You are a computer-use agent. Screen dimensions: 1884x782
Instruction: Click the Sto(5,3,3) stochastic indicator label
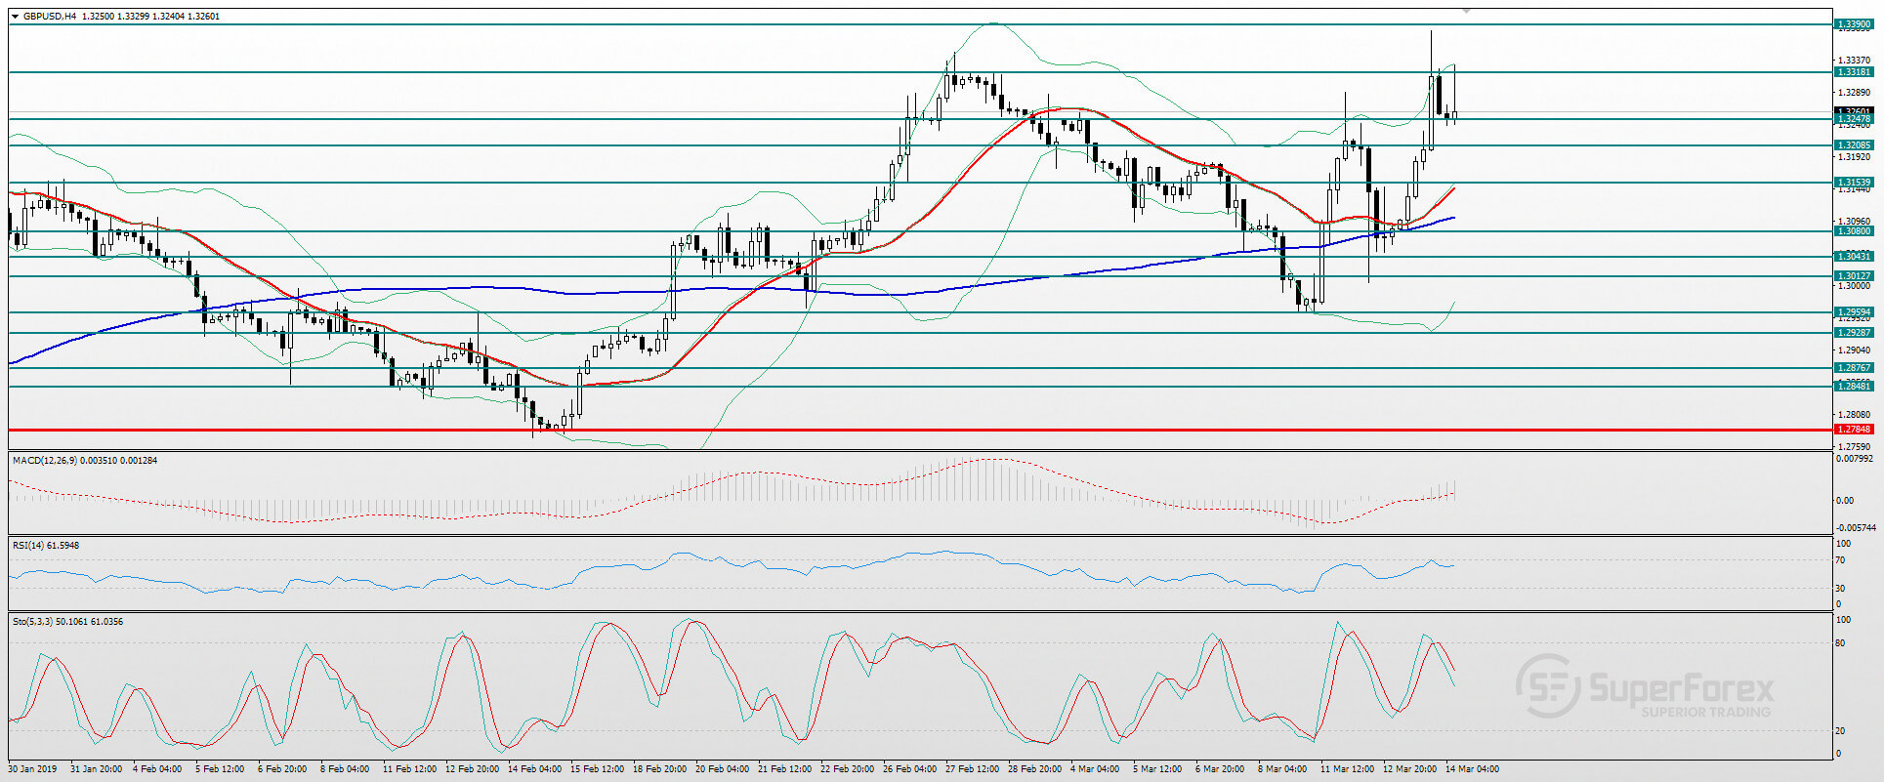point(32,622)
